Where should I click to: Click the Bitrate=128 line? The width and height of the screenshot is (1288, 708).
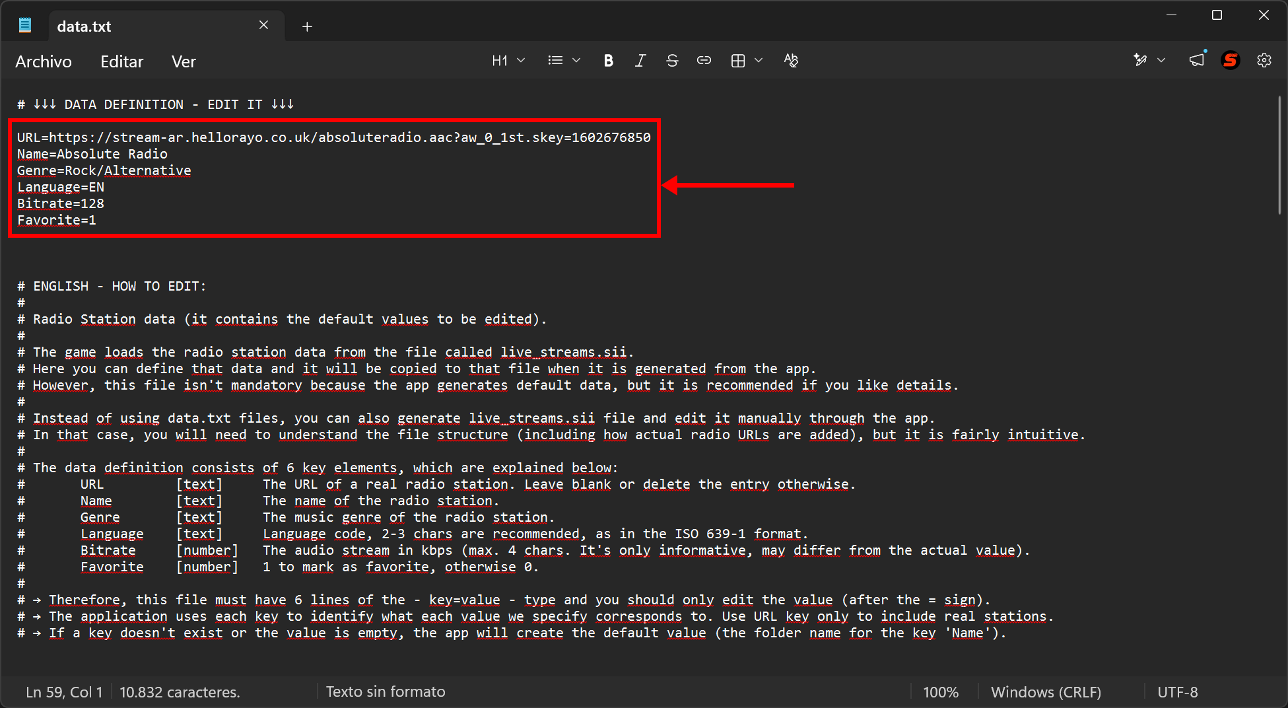pyautogui.click(x=61, y=203)
